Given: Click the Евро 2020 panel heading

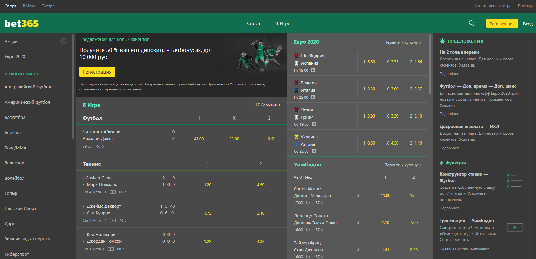Looking at the screenshot, I should [307, 42].
